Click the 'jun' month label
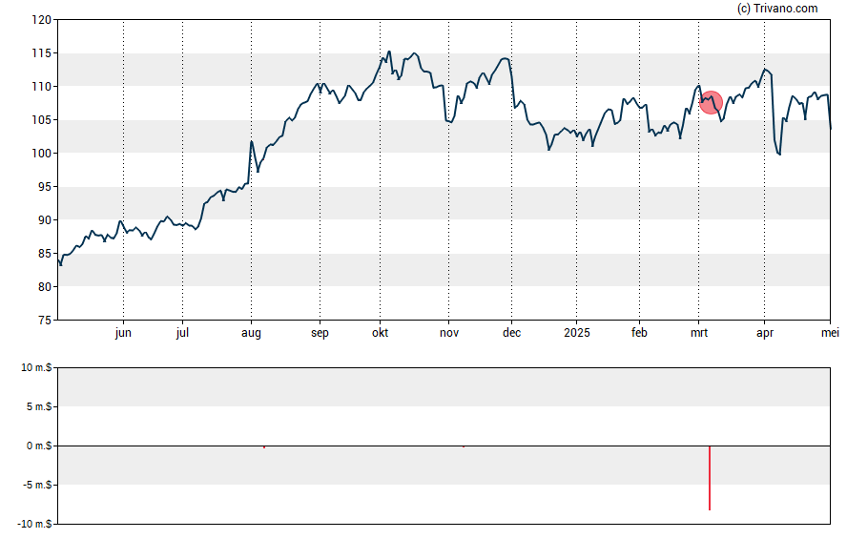This screenshot has height=539, width=847. point(123,333)
